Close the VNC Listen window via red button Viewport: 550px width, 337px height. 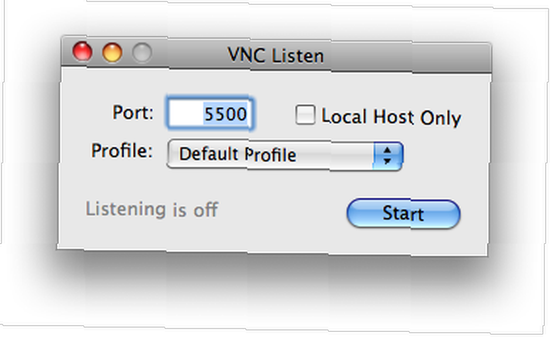click(x=82, y=52)
